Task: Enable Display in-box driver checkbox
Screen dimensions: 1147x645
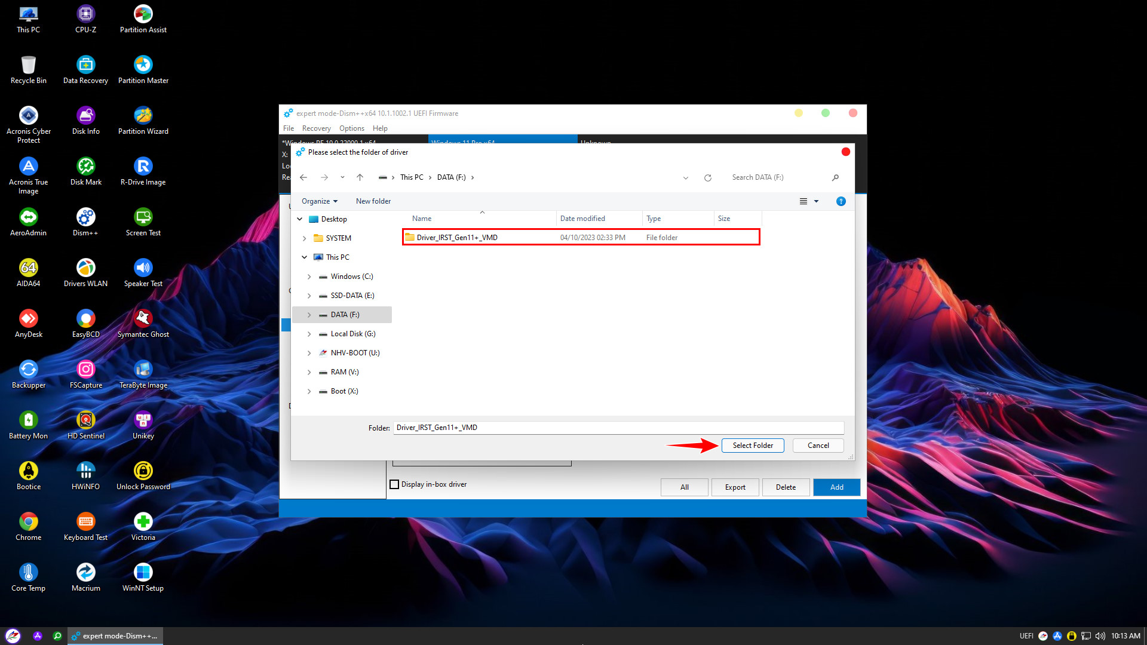Action: tap(394, 484)
